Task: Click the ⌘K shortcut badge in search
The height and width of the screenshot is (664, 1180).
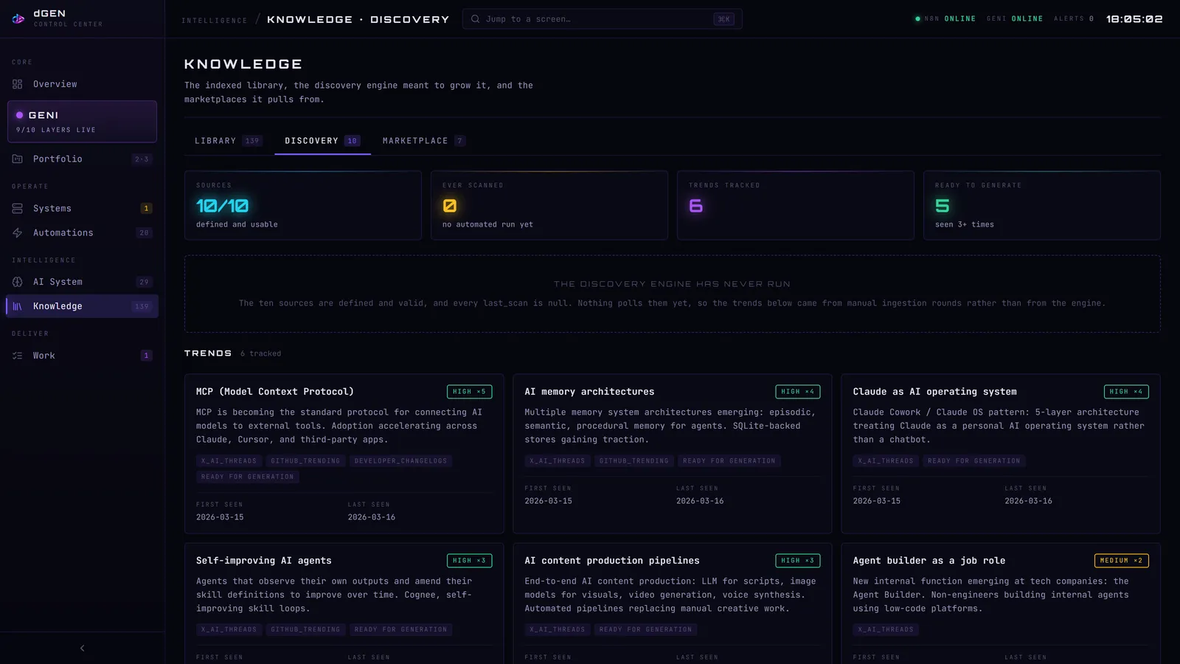Action: pyautogui.click(x=724, y=19)
